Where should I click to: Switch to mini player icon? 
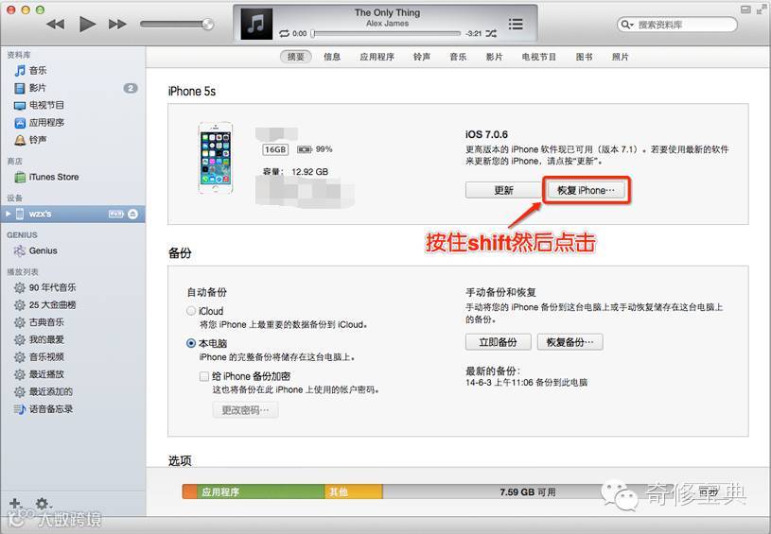(x=745, y=9)
